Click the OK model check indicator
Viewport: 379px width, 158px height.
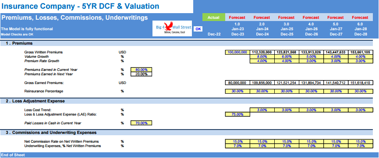[198, 29]
